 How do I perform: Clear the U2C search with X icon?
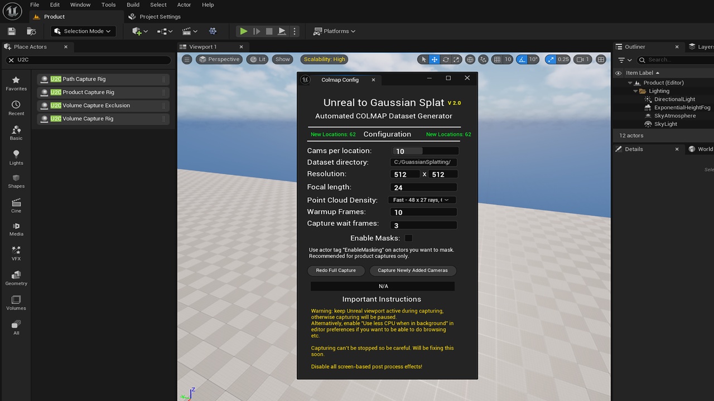pyautogui.click(x=11, y=60)
